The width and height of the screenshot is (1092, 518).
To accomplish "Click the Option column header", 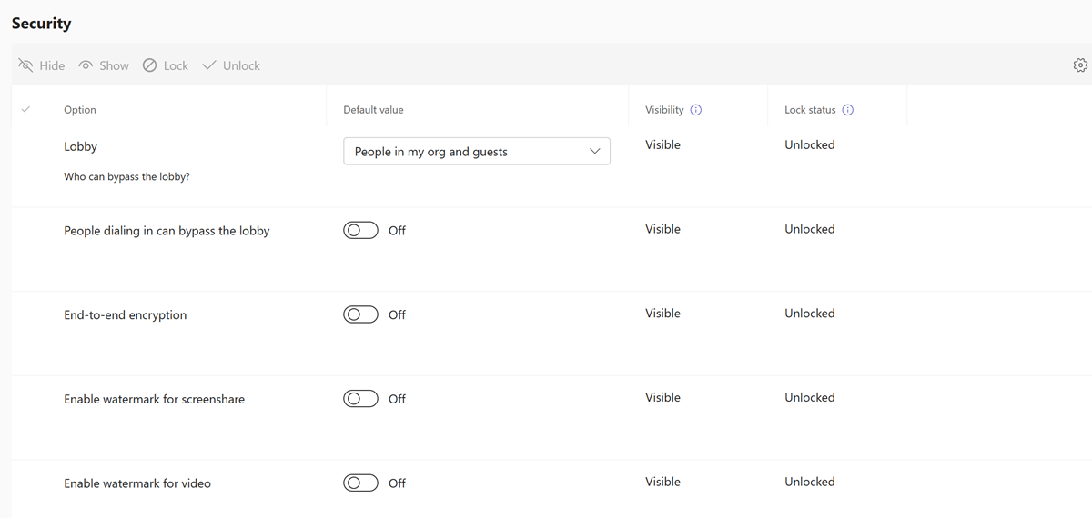I will click(80, 110).
